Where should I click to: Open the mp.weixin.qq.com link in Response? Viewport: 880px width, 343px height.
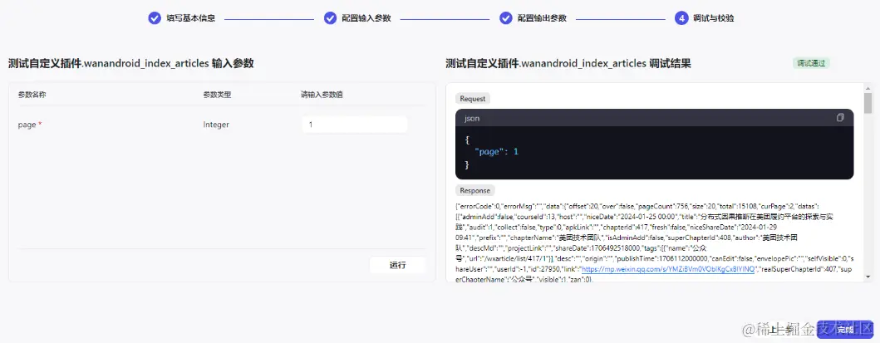[x=668, y=269]
